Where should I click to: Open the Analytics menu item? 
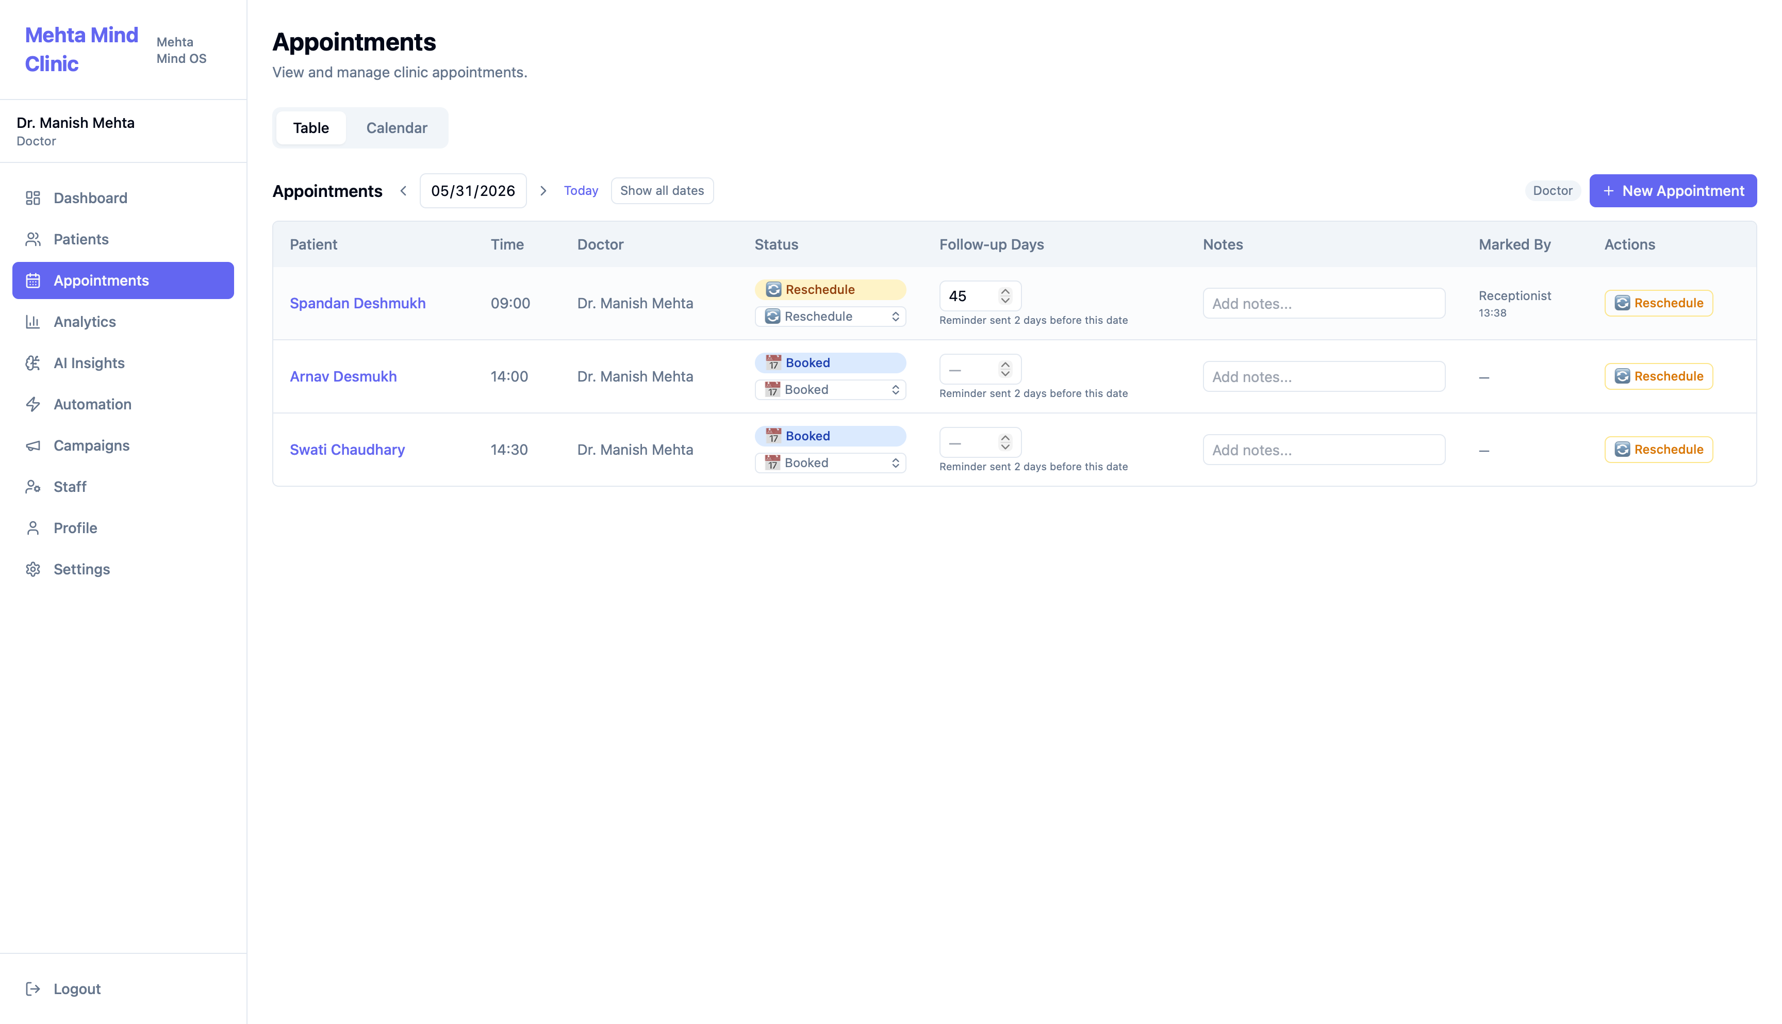(123, 322)
